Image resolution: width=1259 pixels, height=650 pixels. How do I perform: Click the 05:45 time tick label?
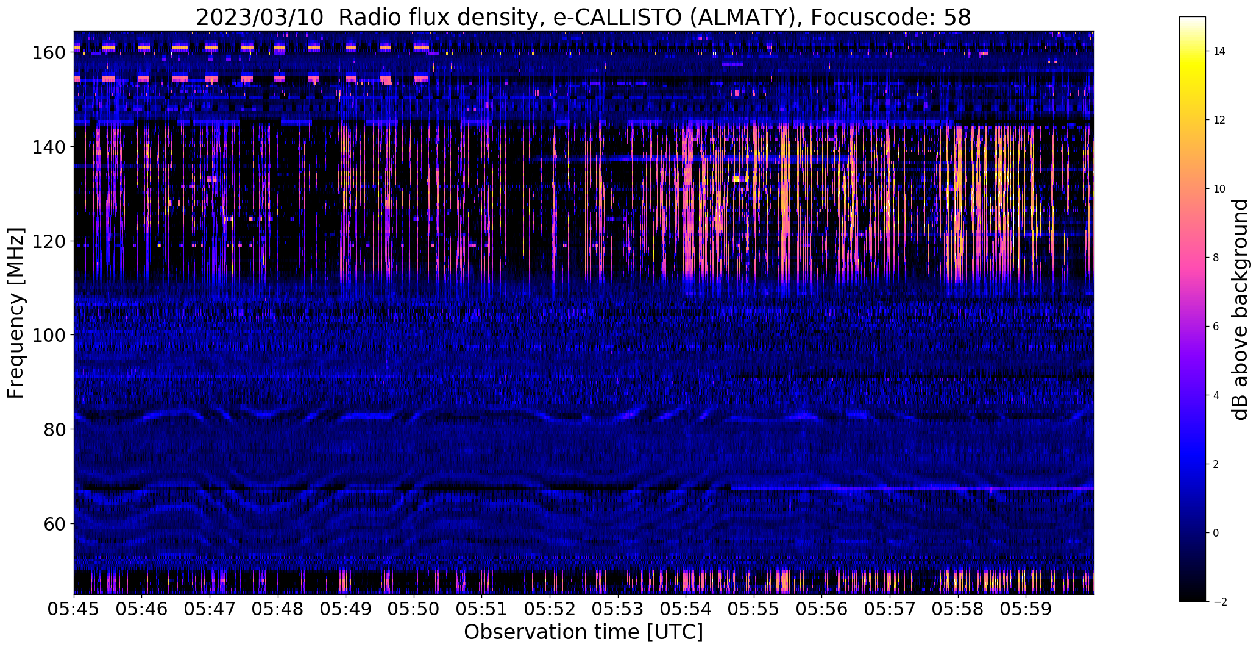74,609
